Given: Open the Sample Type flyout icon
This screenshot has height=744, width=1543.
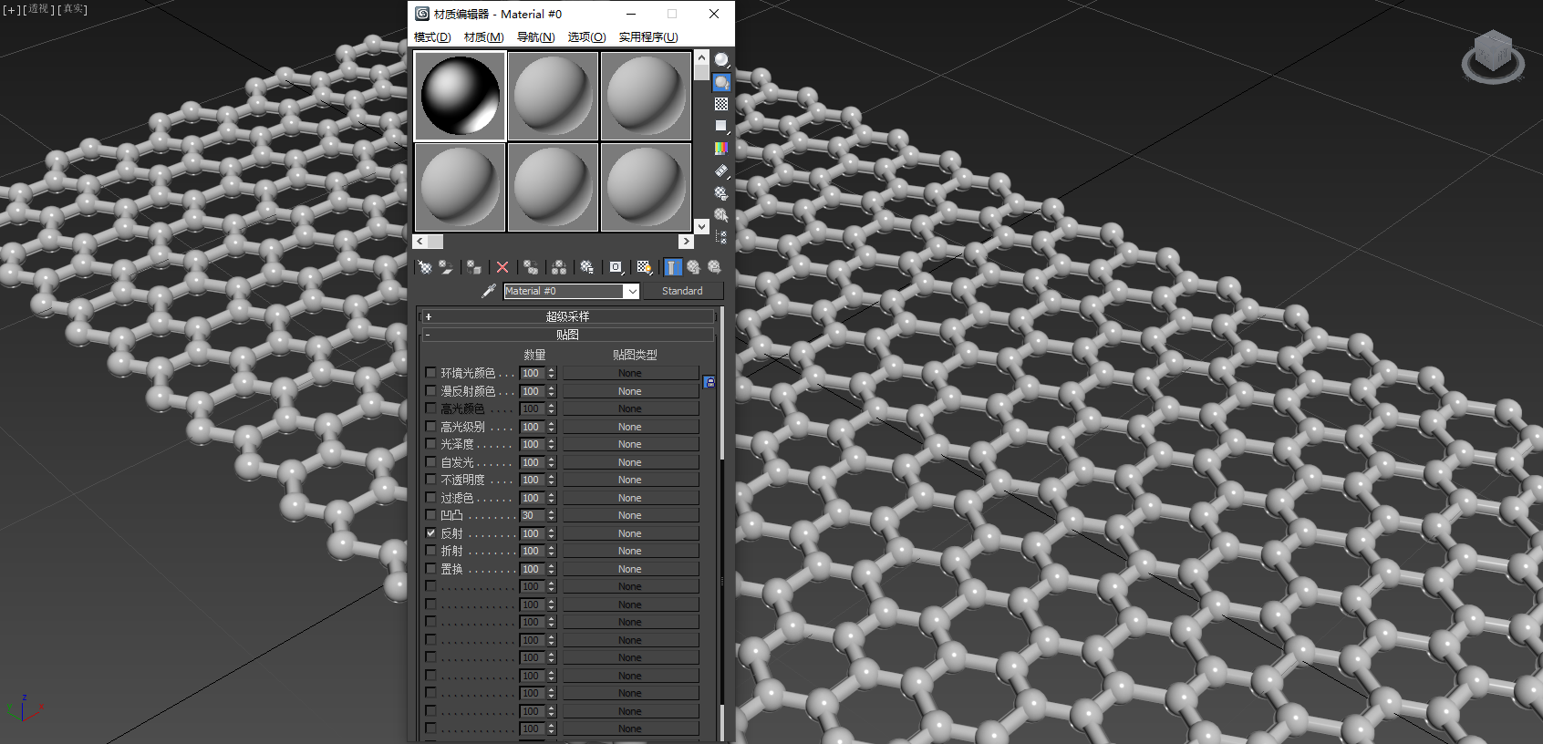Looking at the screenshot, I should coord(721,60).
